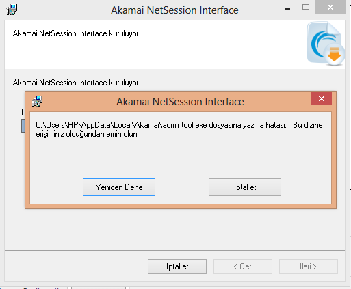Image resolution: width=351 pixels, height=289 pixels.
Task: Click the main window title text
Action: 174,10
